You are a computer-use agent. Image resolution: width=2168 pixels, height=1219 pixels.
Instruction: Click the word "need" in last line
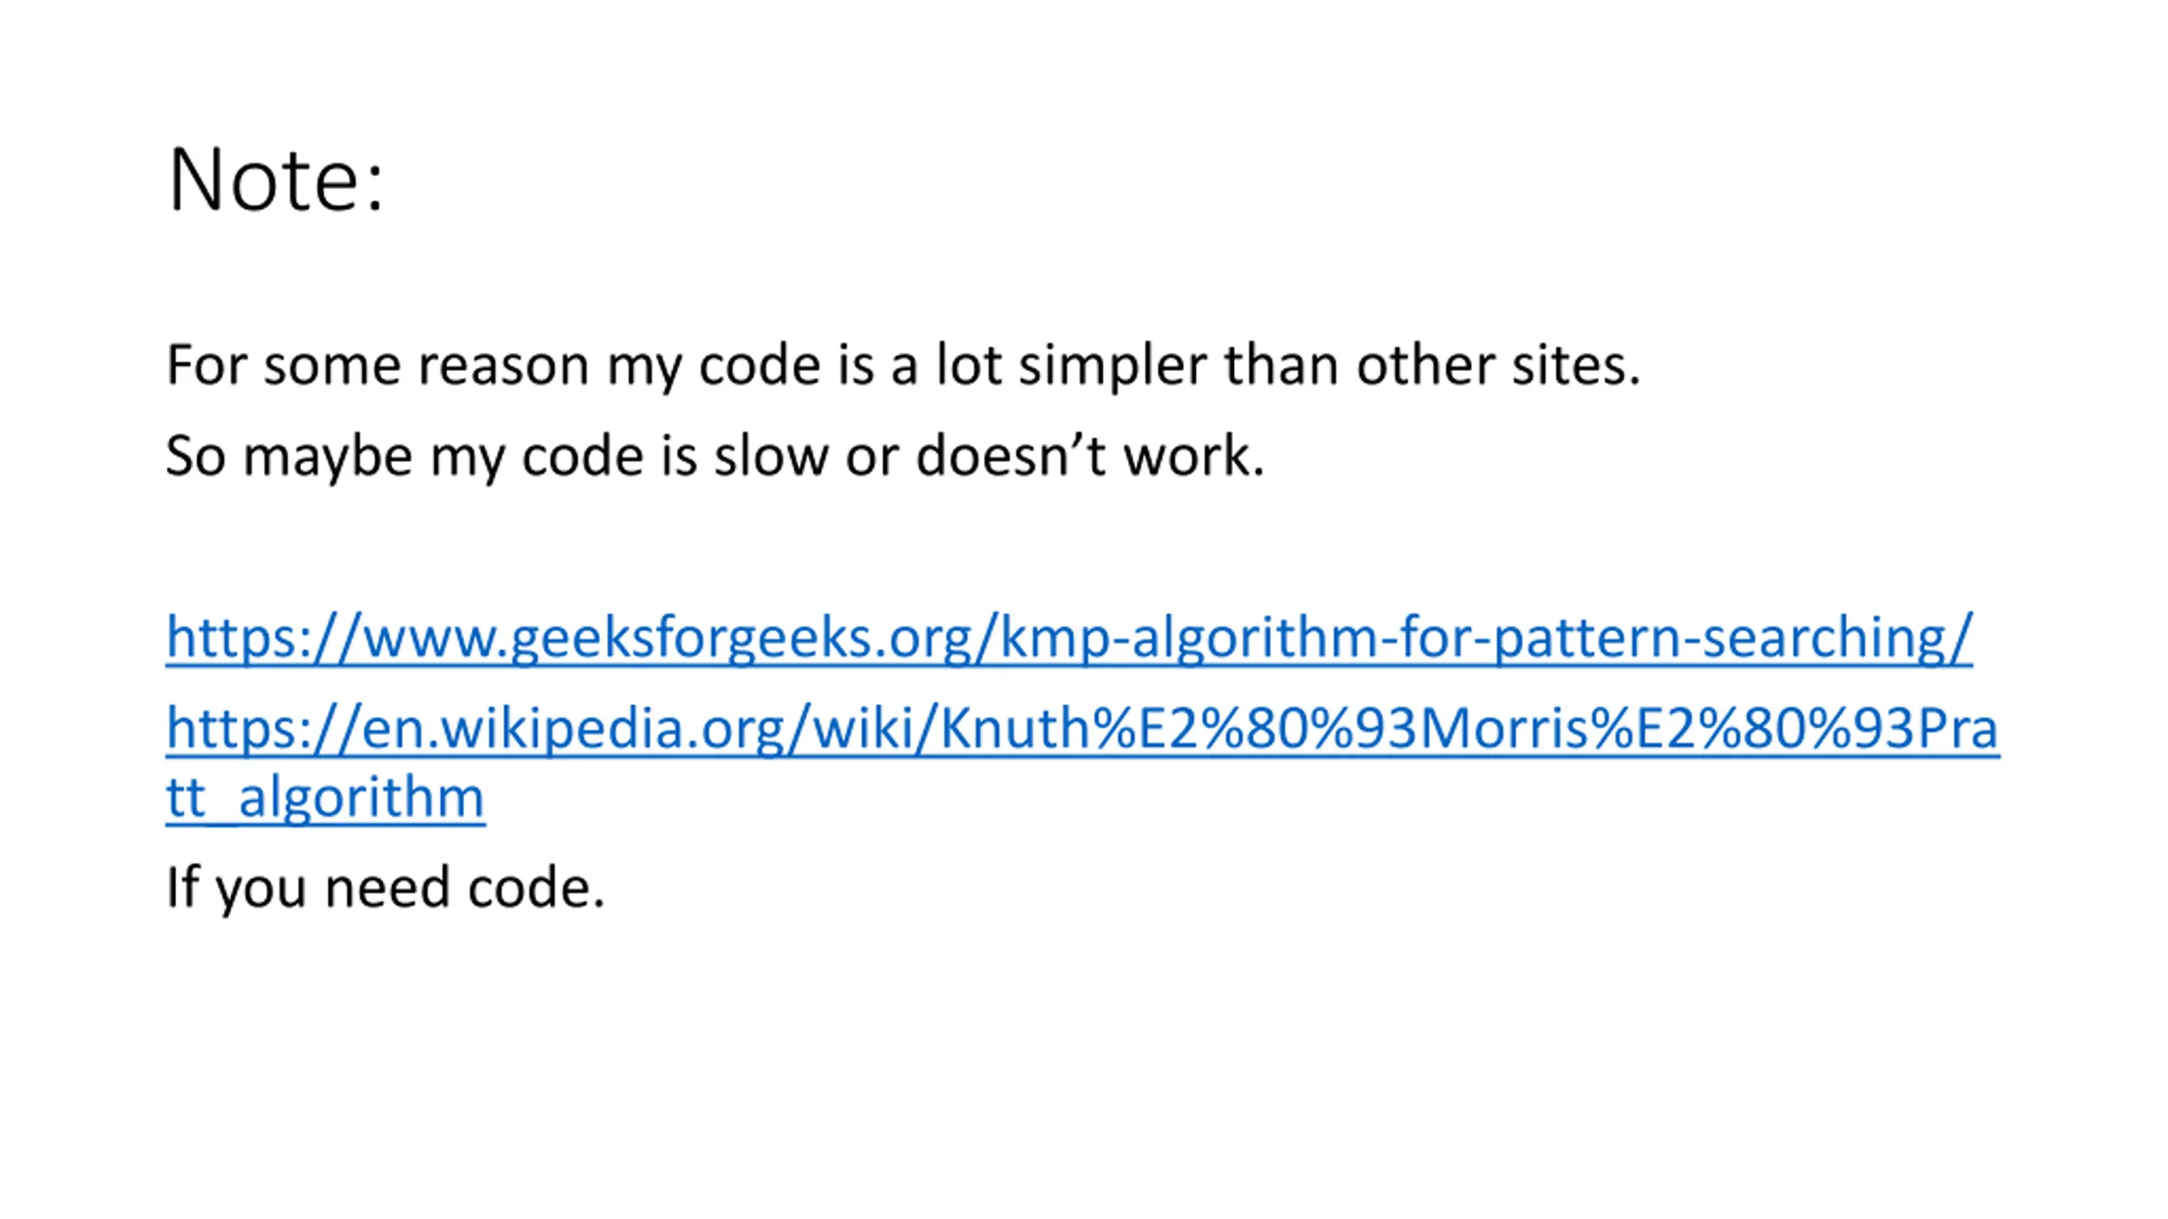point(386,888)
